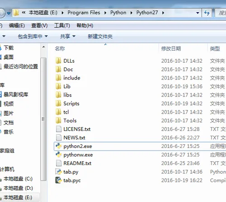Select the include folder icon

point(58,78)
